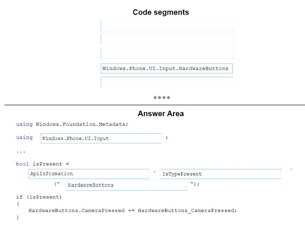This screenshot has width=305, height=231.
Task: Select the ApiInformation answer box
Action: pos(89,174)
